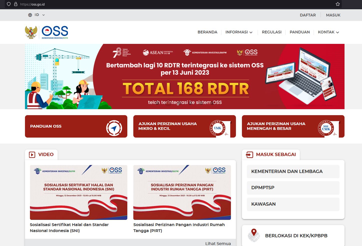
Task: Open the Perizinan Pangan PIRT video thumbnail
Action: click(182, 192)
